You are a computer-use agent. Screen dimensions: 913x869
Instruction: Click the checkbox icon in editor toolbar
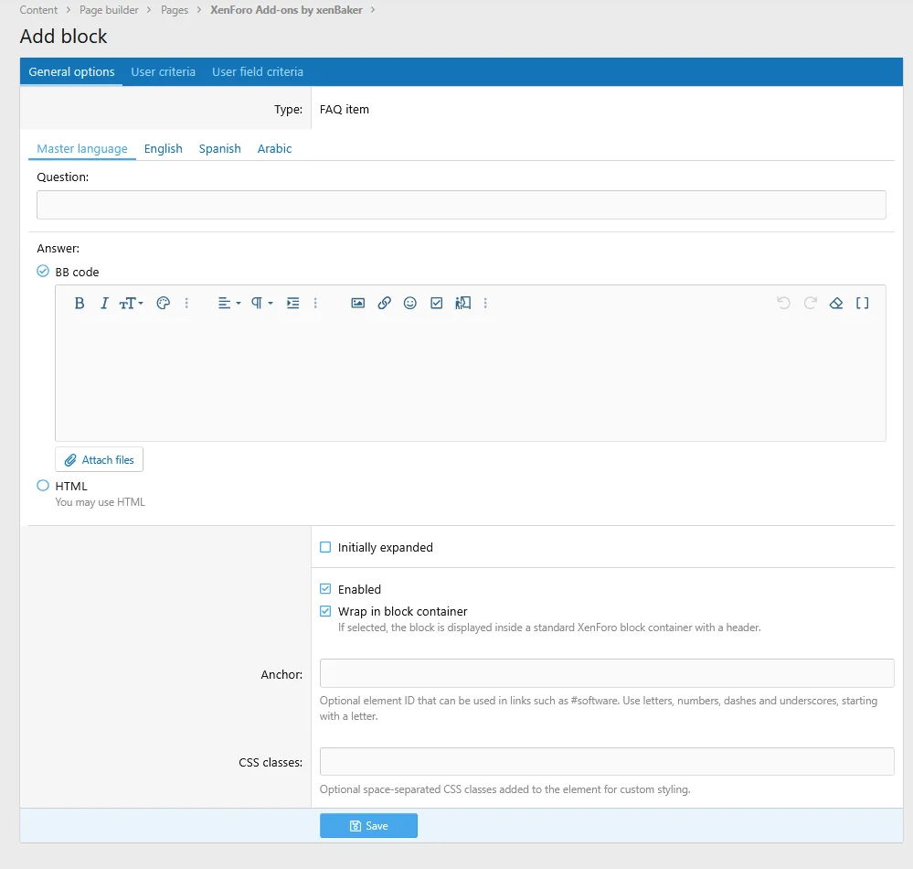click(x=436, y=303)
